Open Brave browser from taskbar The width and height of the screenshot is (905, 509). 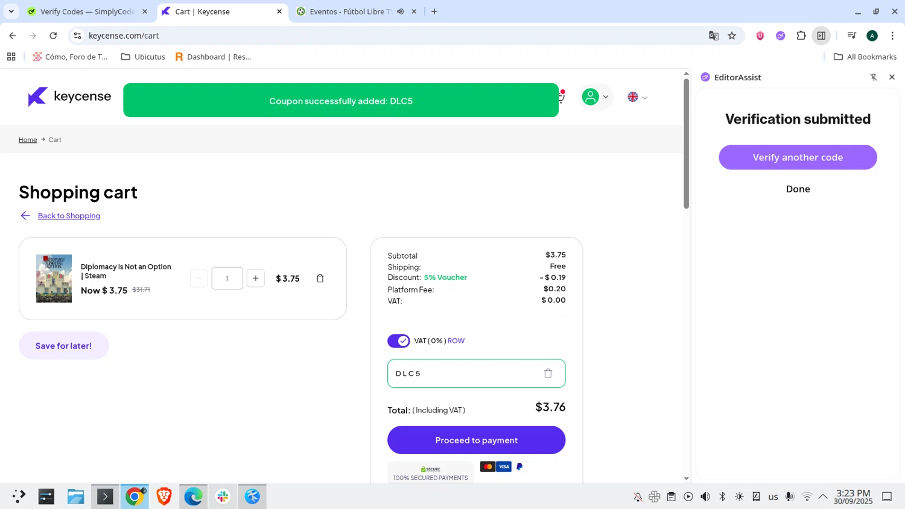pos(164,496)
